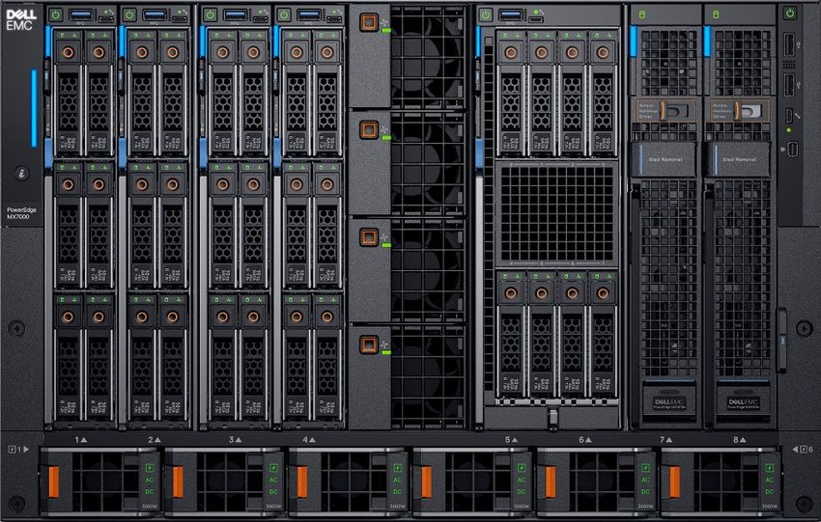Toggle the power button on slot 1 sled
821x522 pixels.
[56, 14]
